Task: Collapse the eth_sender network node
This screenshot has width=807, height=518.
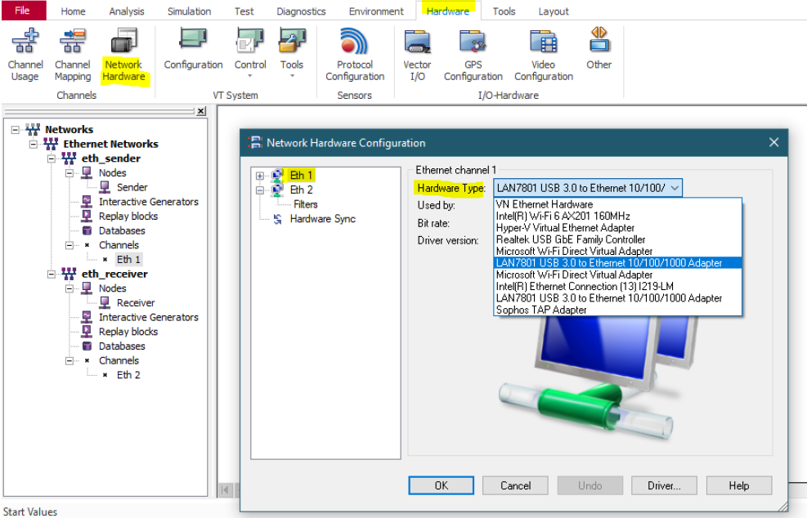Action: (51, 159)
